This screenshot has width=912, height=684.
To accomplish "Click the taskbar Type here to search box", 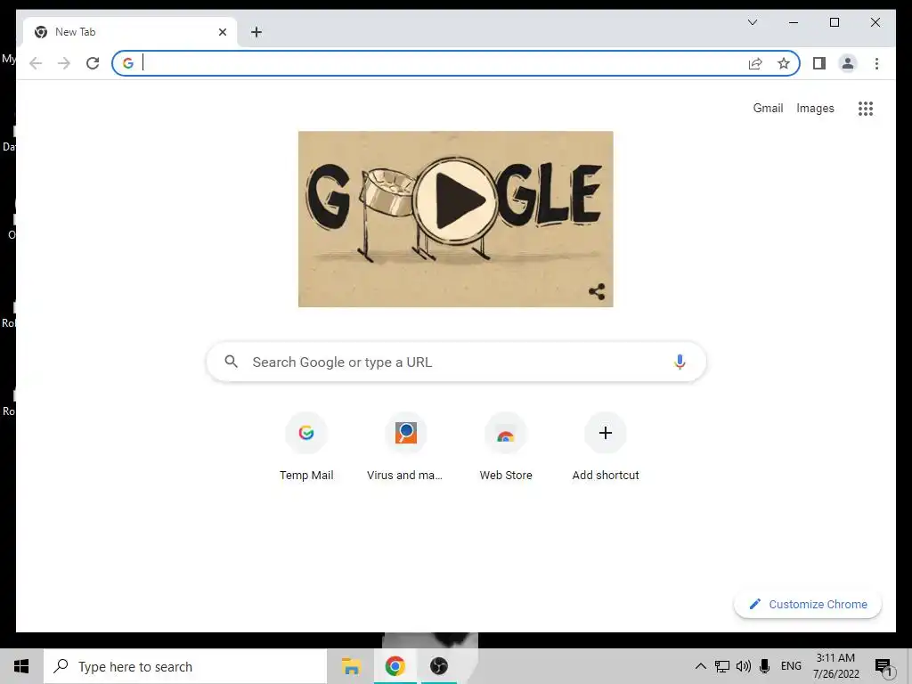I will pos(185,666).
